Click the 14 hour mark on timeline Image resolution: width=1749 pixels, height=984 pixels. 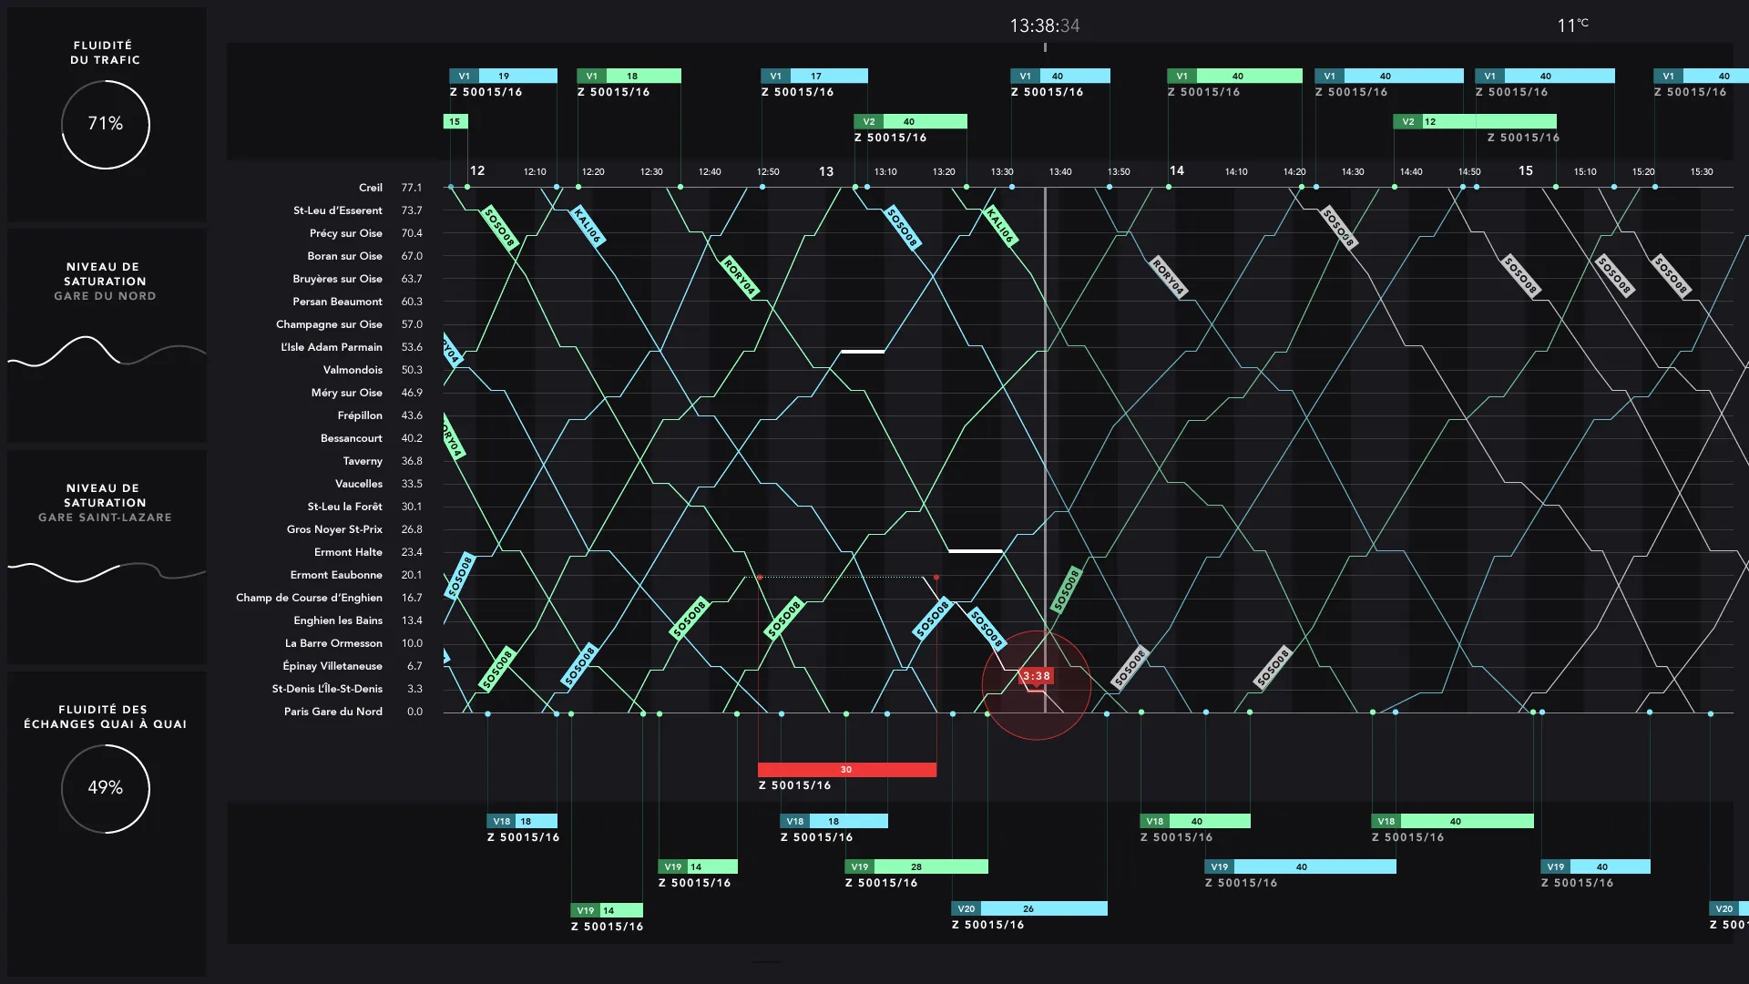pos(1177,170)
